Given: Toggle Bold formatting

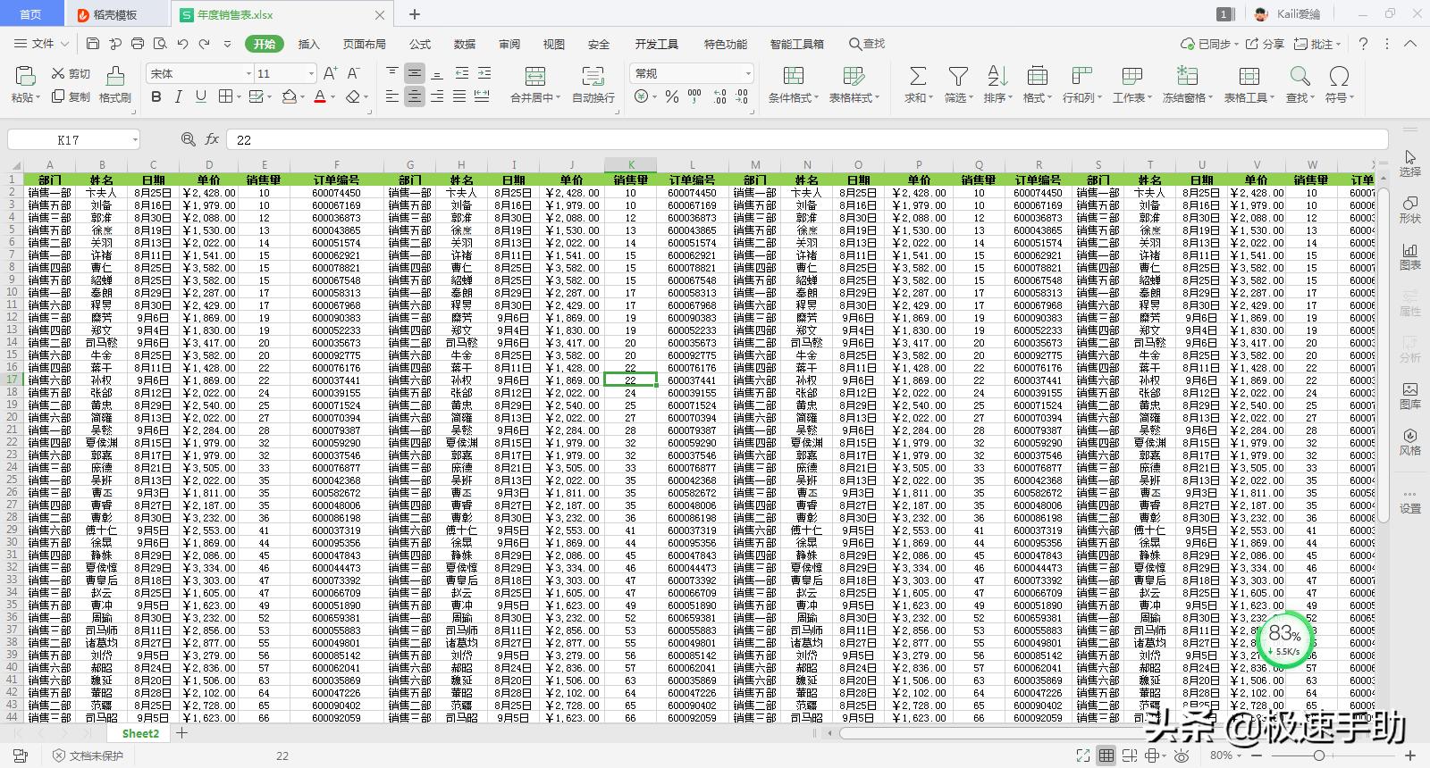Looking at the screenshot, I should coord(156,96).
